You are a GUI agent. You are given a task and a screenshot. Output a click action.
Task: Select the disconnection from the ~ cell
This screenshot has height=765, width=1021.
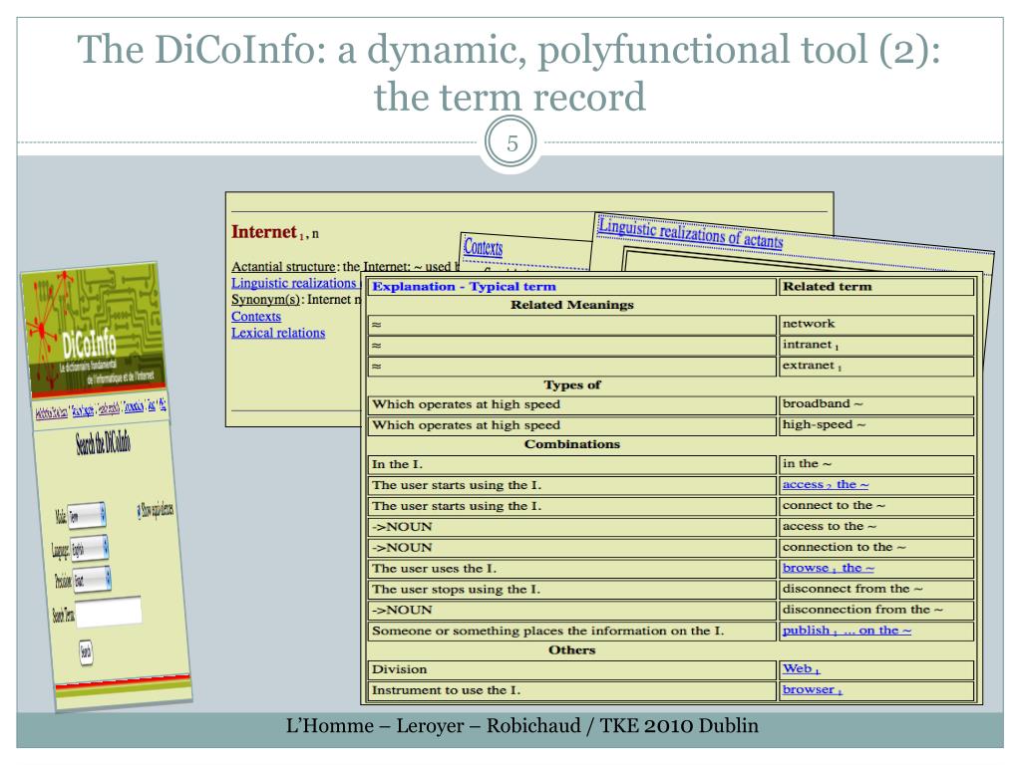click(x=876, y=610)
